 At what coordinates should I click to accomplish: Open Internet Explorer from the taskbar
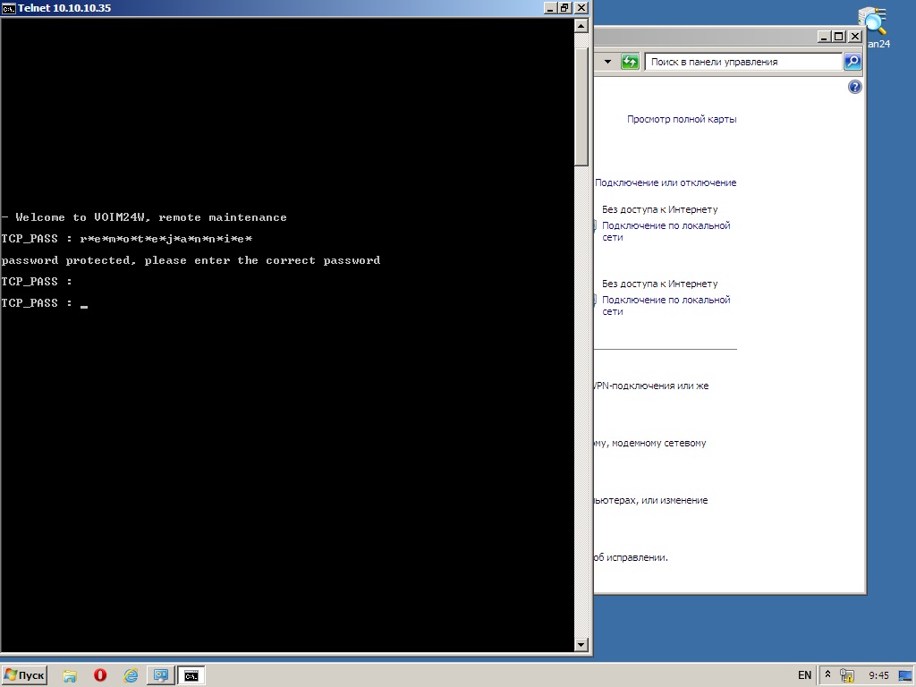click(131, 675)
